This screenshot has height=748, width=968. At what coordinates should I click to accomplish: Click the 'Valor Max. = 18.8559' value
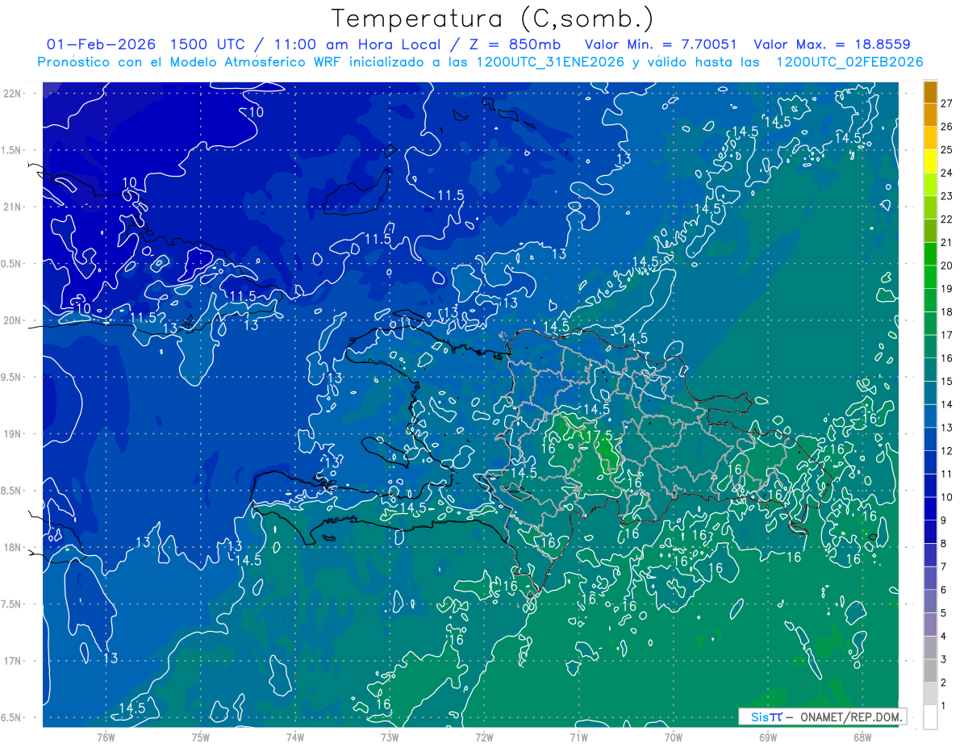pyautogui.click(x=832, y=44)
